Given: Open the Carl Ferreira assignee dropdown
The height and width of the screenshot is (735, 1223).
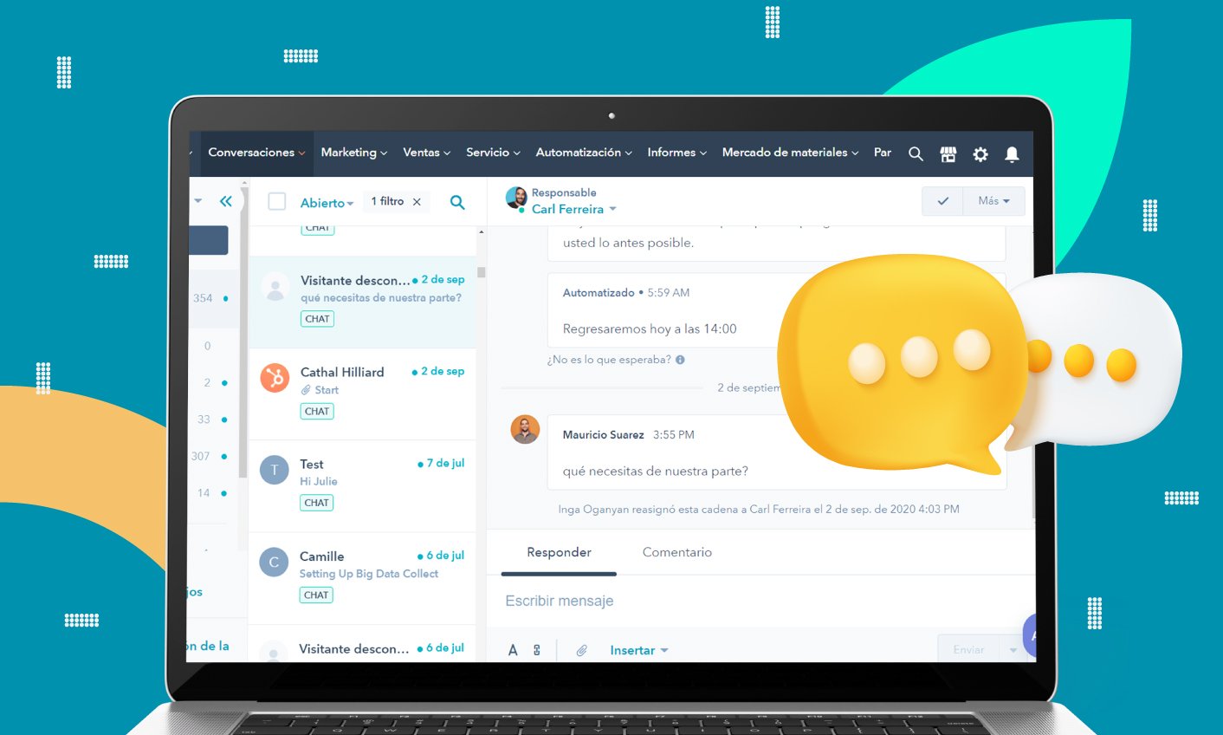Looking at the screenshot, I should [x=573, y=209].
